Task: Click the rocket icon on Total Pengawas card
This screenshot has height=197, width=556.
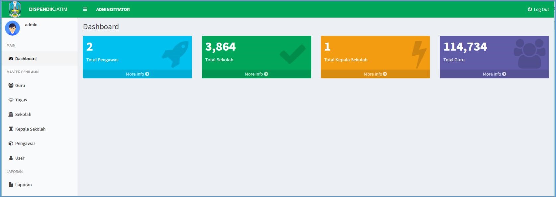Action: click(x=176, y=54)
